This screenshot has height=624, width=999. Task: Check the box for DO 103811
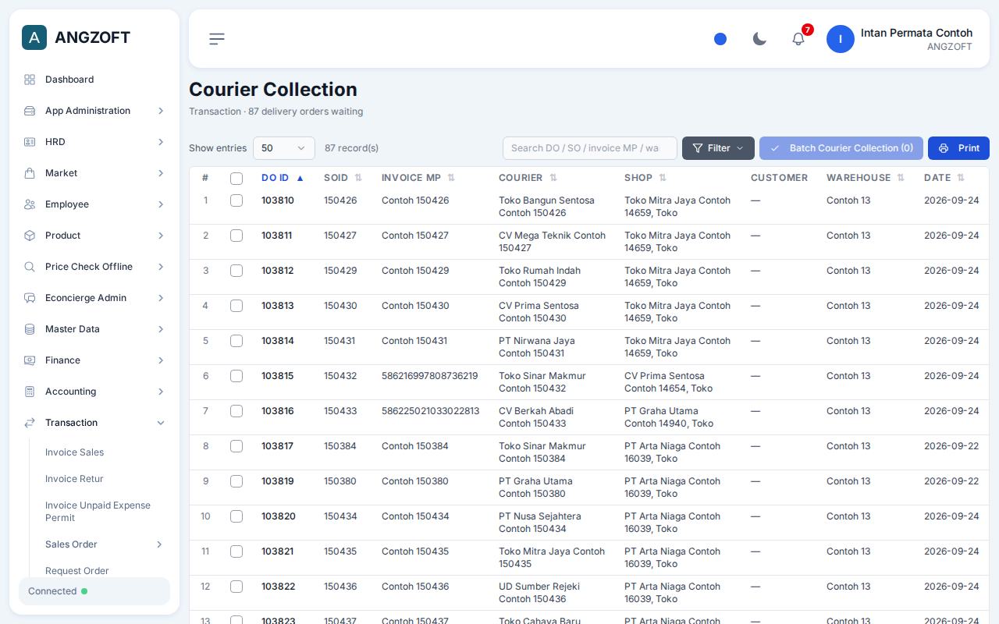(x=236, y=236)
